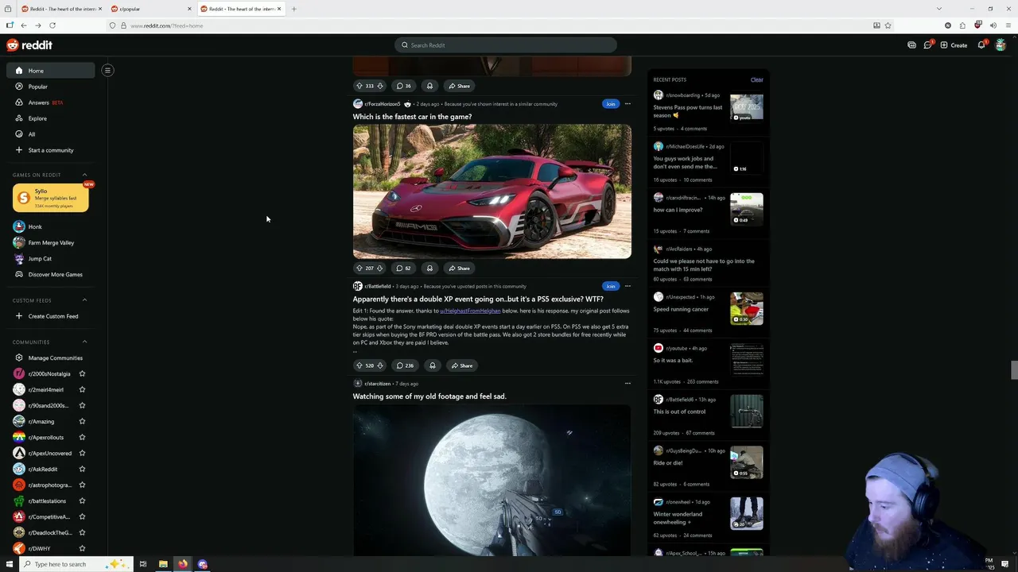Favorite r/AskReddit with the star
Viewport: 1018px width, 572px height.
pyautogui.click(x=82, y=469)
